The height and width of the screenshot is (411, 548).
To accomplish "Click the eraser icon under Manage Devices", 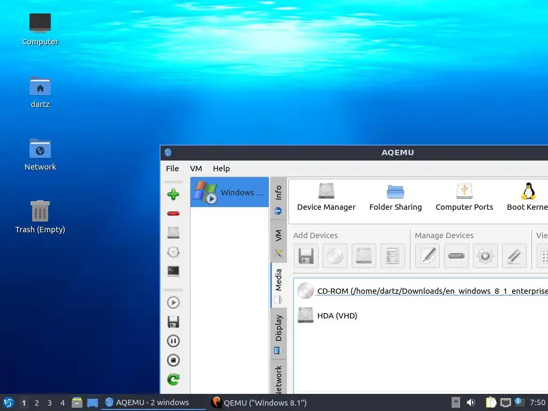I will pyautogui.click(x=514, y=256).
